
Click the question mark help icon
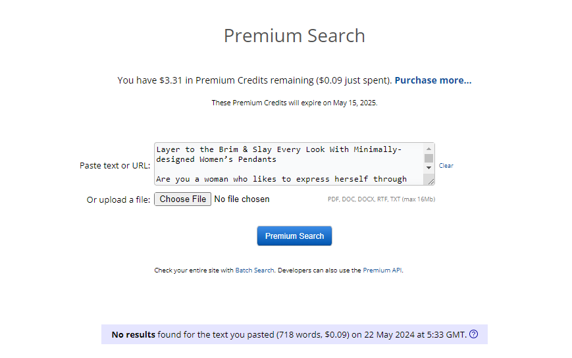pos(473,334)
